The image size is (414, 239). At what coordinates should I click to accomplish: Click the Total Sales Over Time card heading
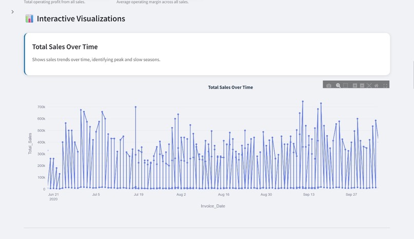pos(65,47)
